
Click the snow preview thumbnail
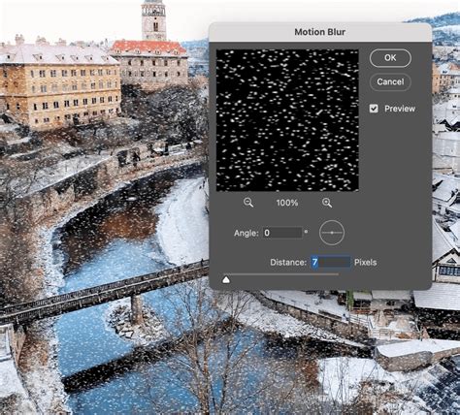(x=287, y=120)
